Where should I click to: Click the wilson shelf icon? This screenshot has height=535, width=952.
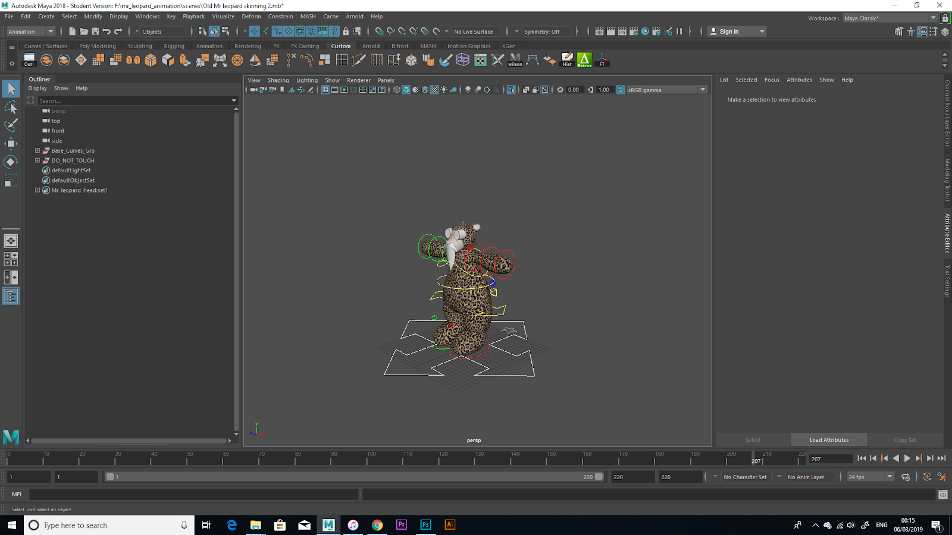pos(515,60)
